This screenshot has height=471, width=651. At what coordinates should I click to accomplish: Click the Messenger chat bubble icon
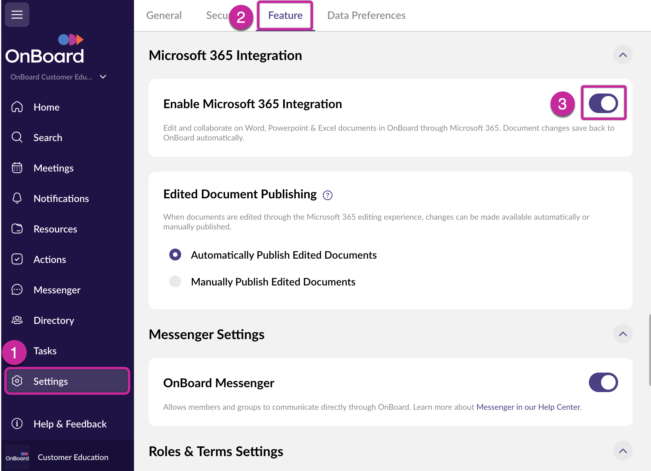point(17,290)
